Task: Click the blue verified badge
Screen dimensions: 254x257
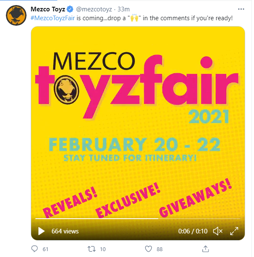Action: pyautogui.click(x=70, y=9)
